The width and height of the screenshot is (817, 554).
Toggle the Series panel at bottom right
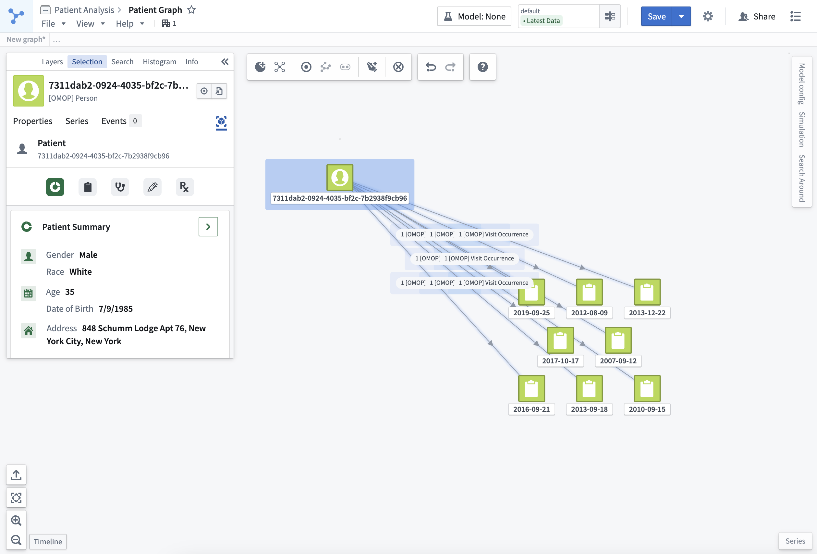tap(795, 541)
